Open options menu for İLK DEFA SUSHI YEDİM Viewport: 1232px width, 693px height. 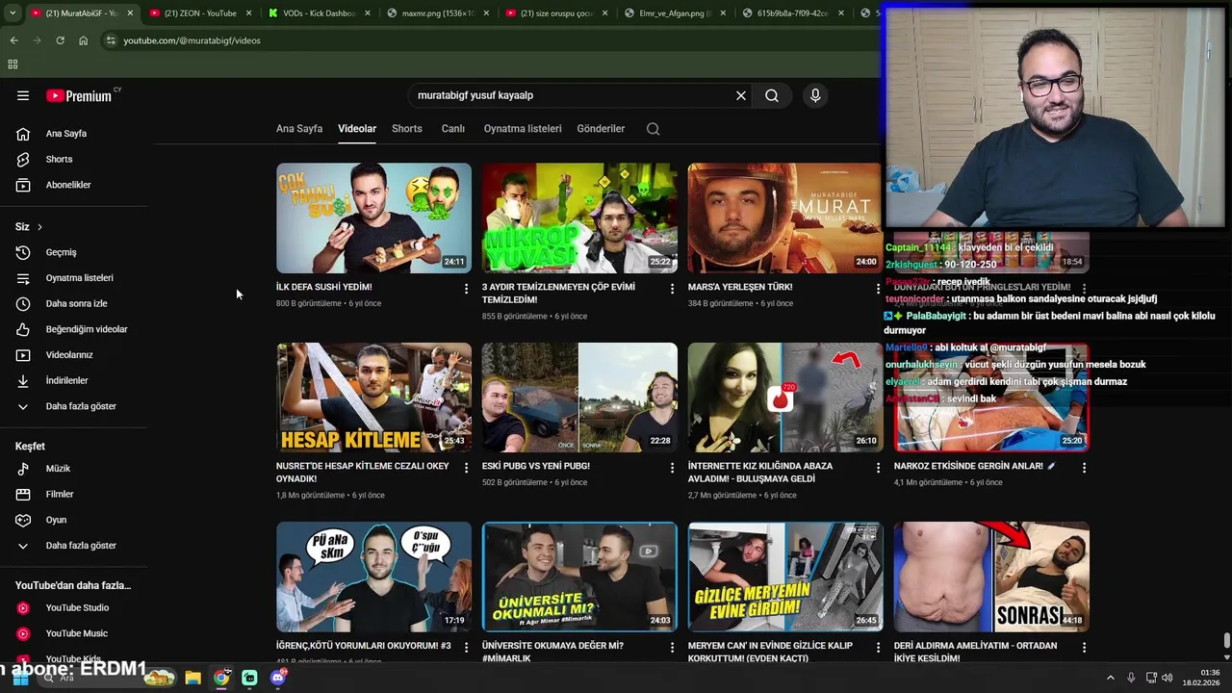point(467,289)
